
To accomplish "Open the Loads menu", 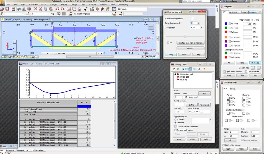I will pos(44,5).
